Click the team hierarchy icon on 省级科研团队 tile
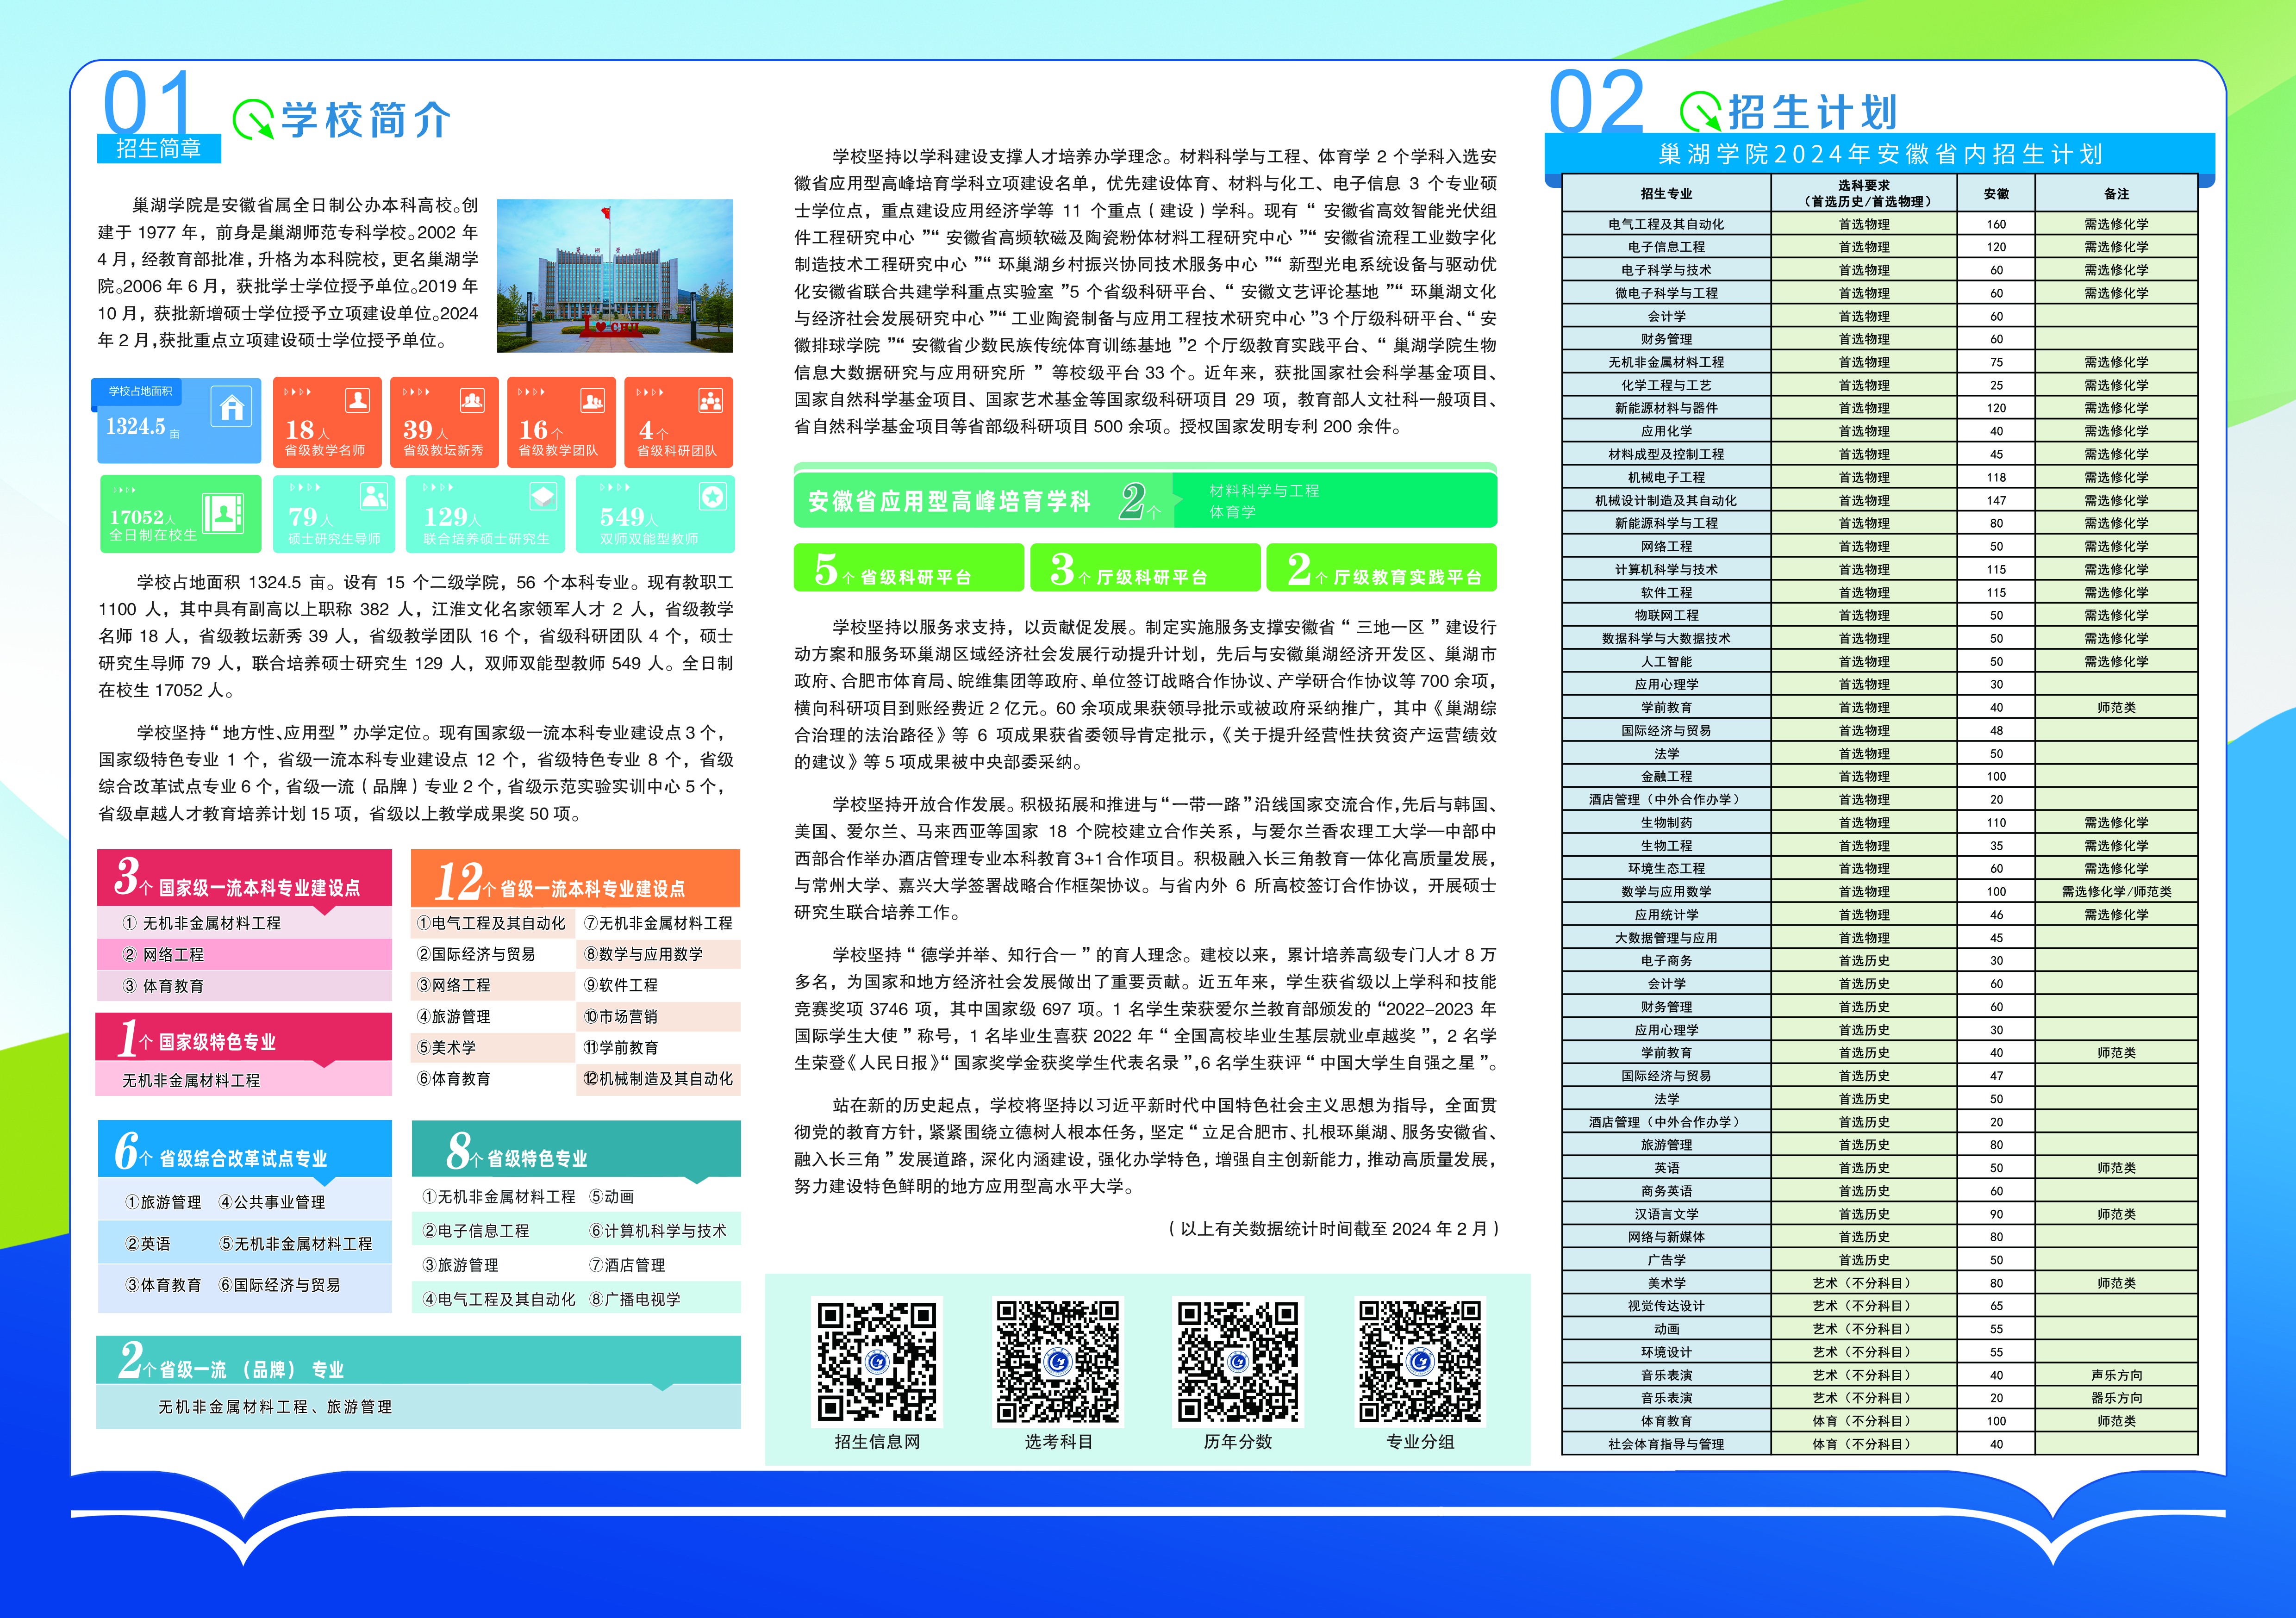This screenshot has width=2296, height=1618. coord(710,400)
